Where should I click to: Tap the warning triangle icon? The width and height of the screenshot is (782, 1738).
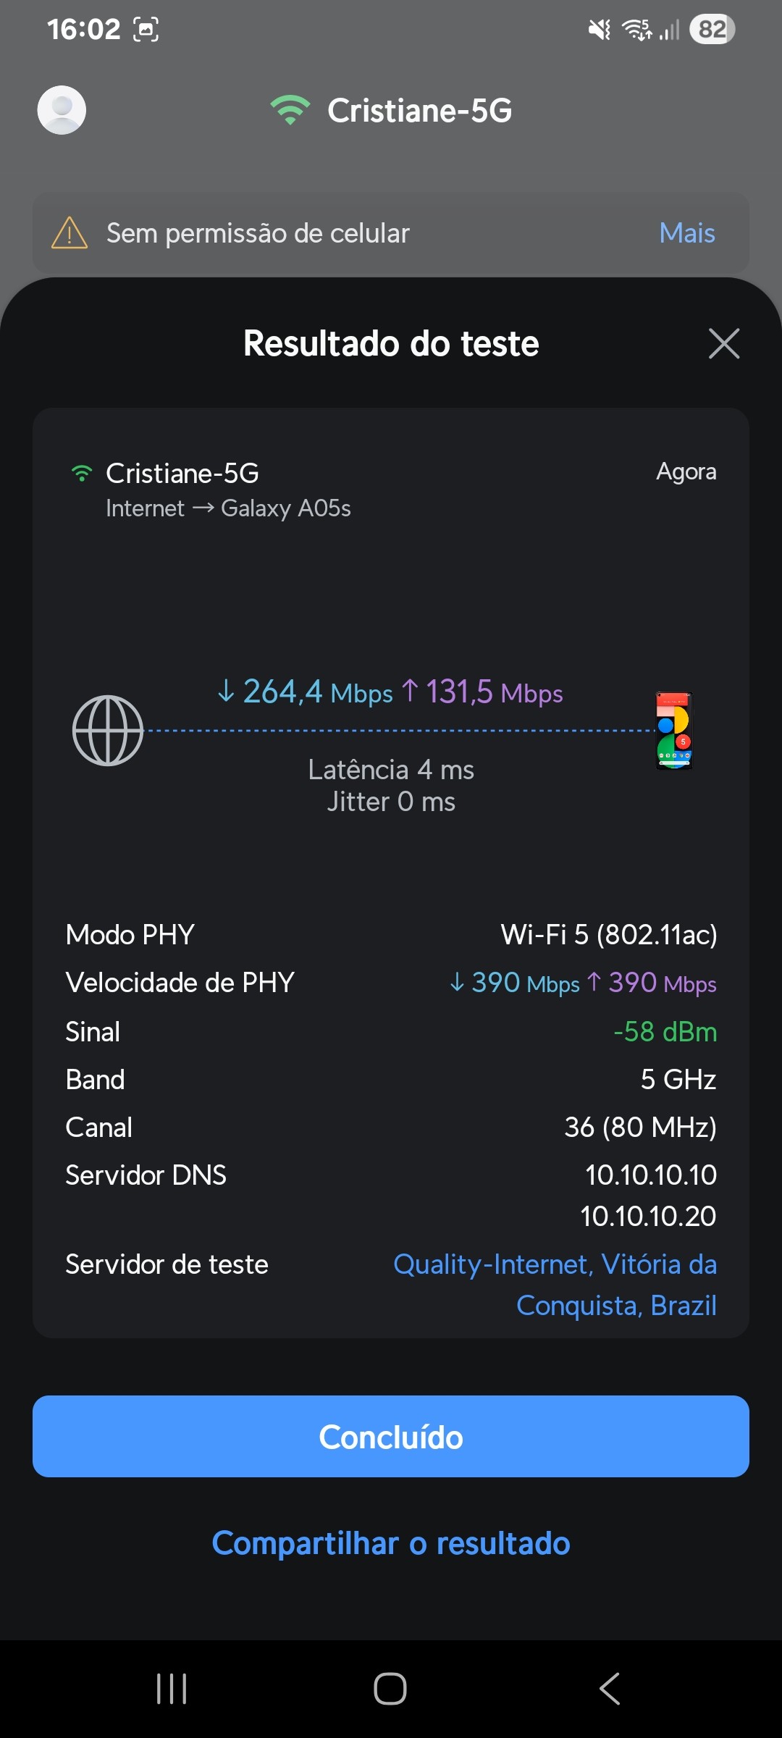[70, 233]
